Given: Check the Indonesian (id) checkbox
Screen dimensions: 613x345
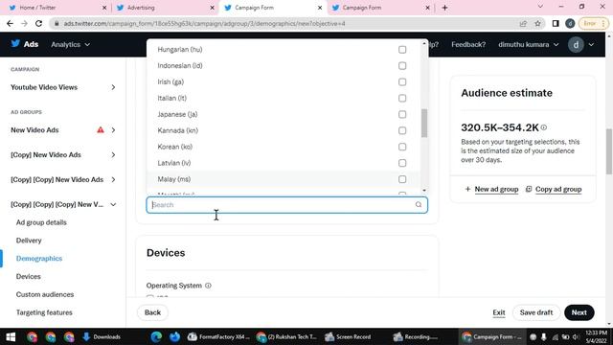Looking at the screenshot, I should click(x=402, y=66).
